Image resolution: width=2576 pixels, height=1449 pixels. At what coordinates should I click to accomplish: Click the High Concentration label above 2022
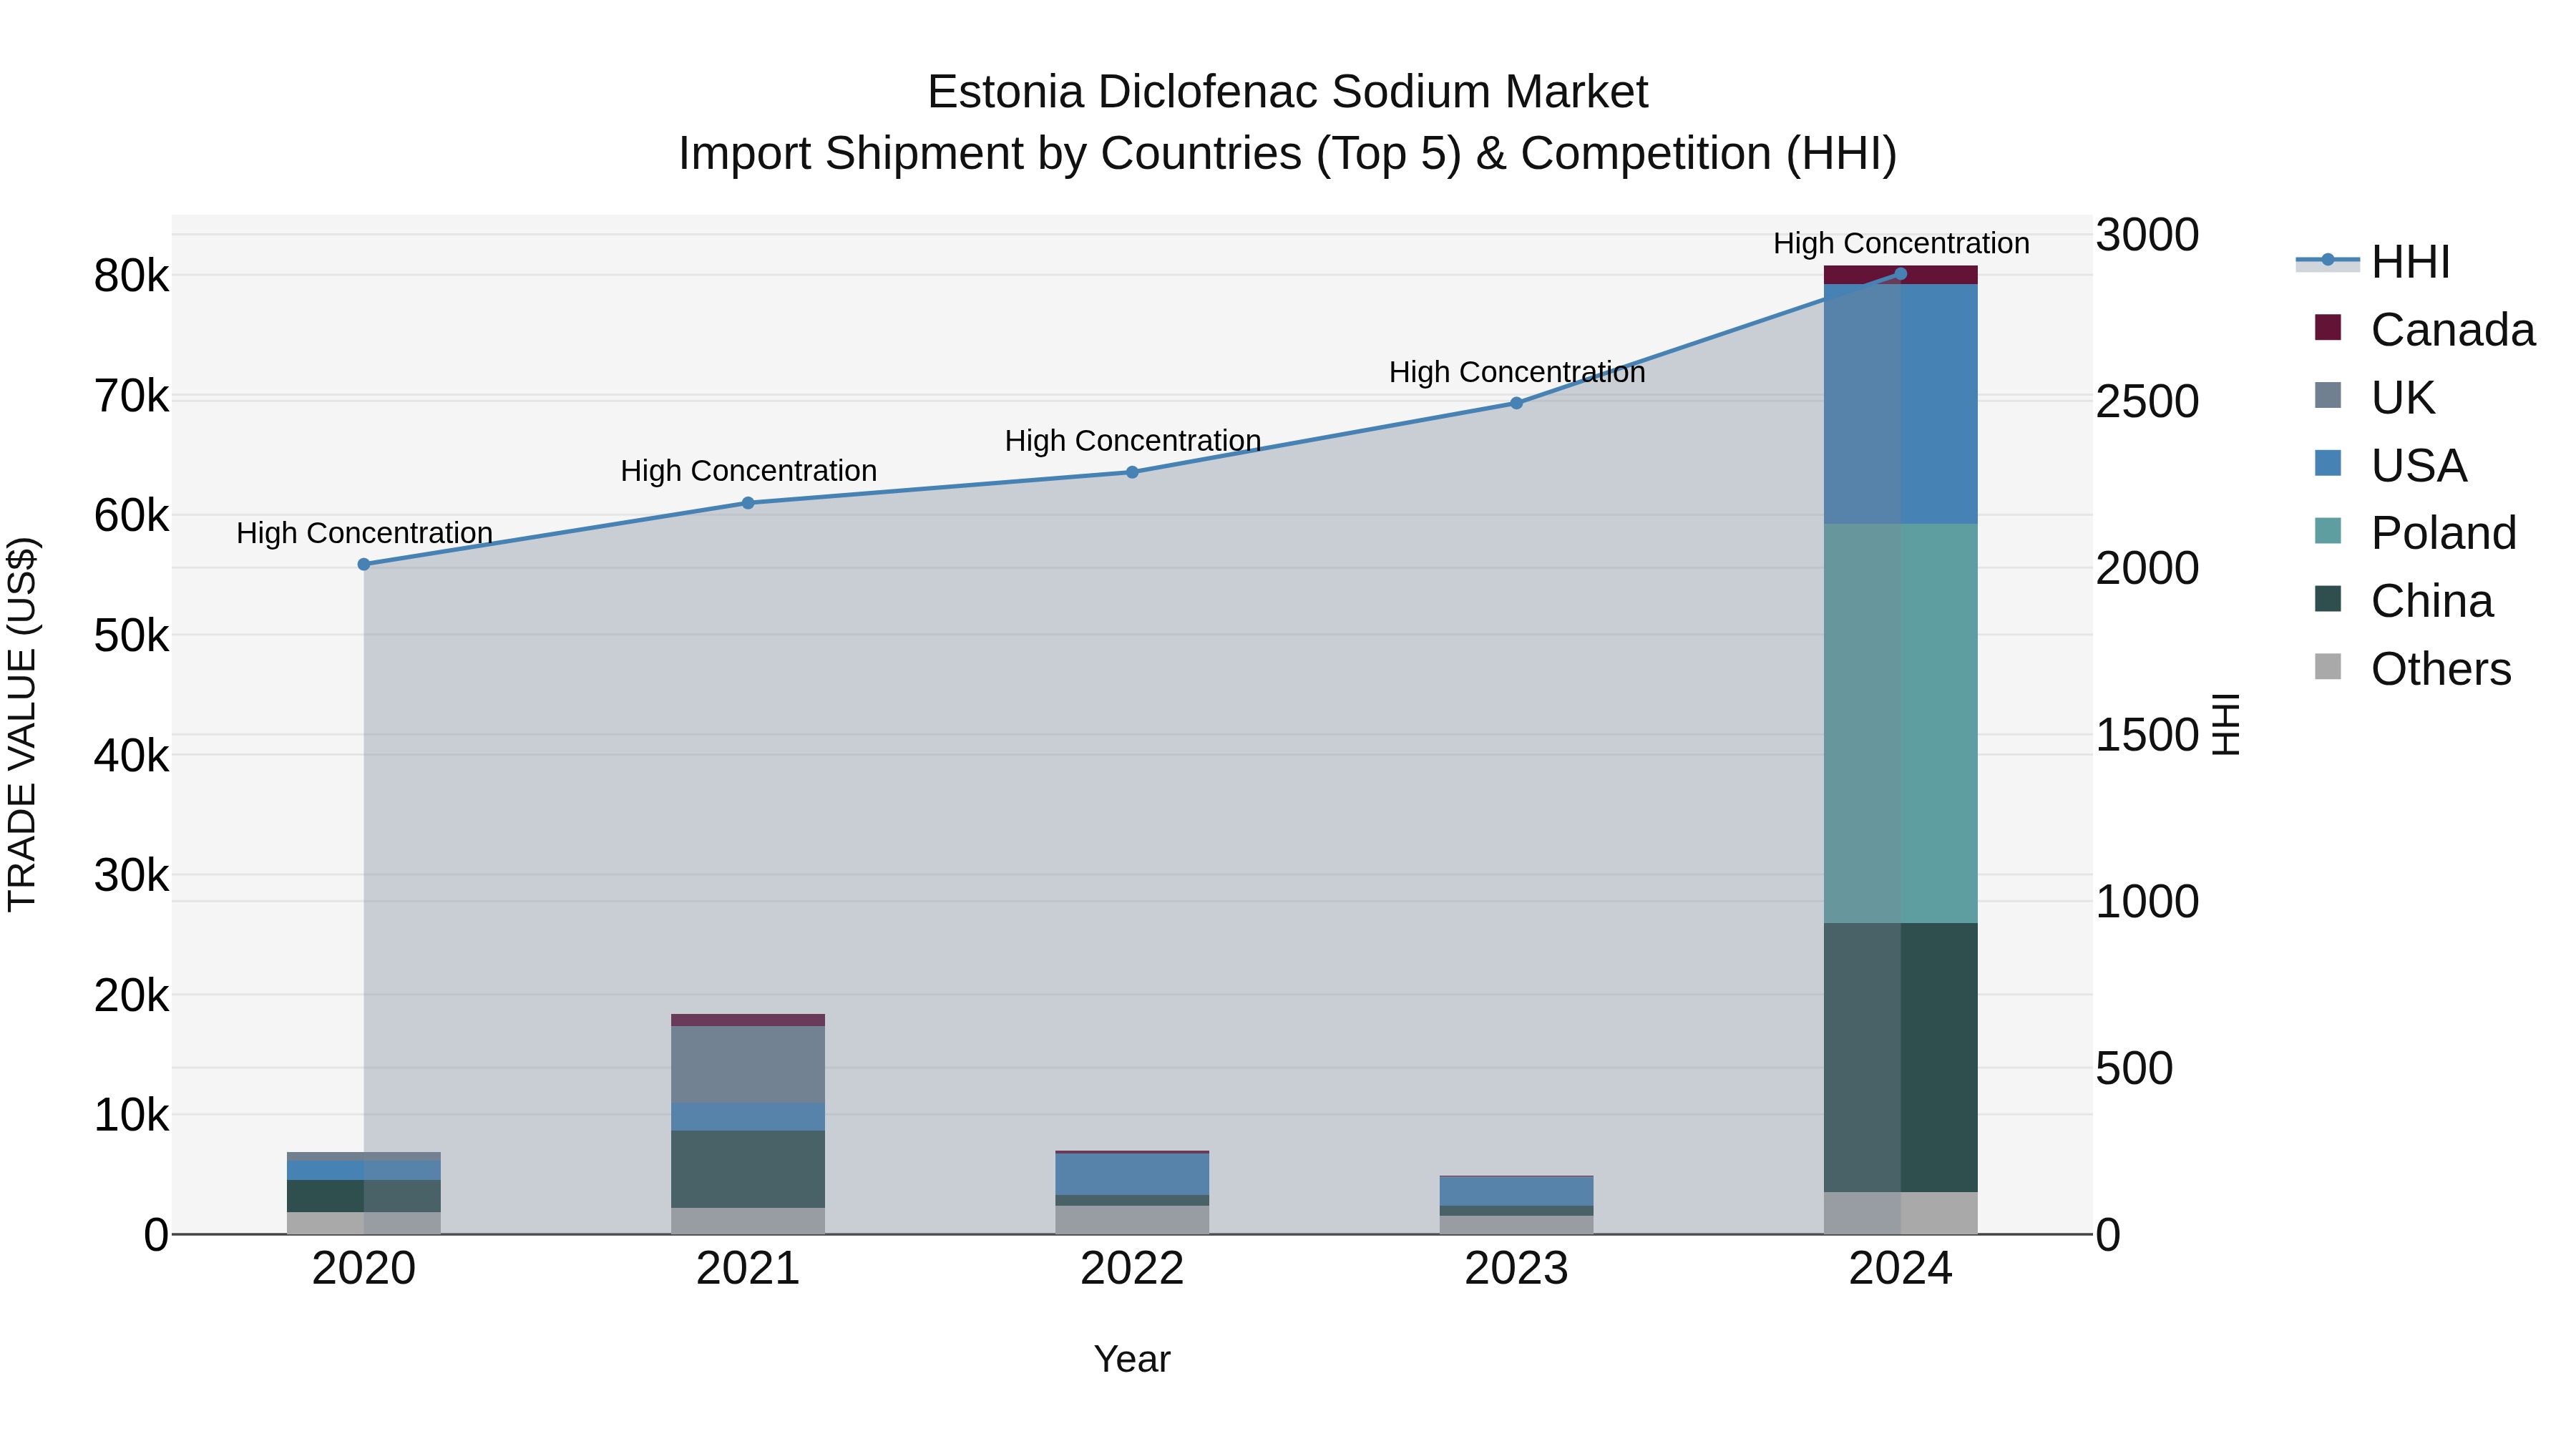tap(1132, 440)
